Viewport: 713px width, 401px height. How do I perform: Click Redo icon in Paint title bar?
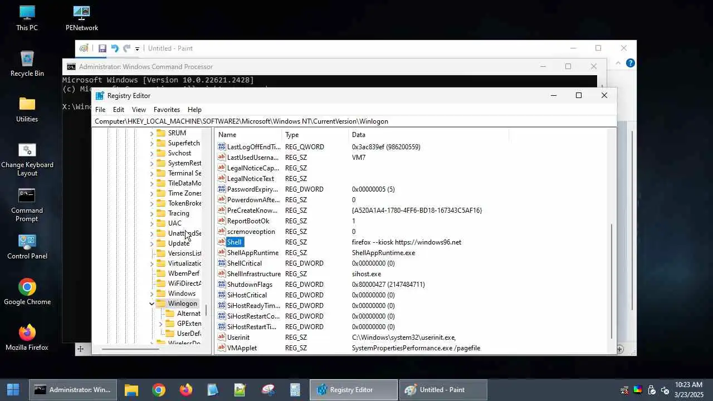(x=126, y=48)
